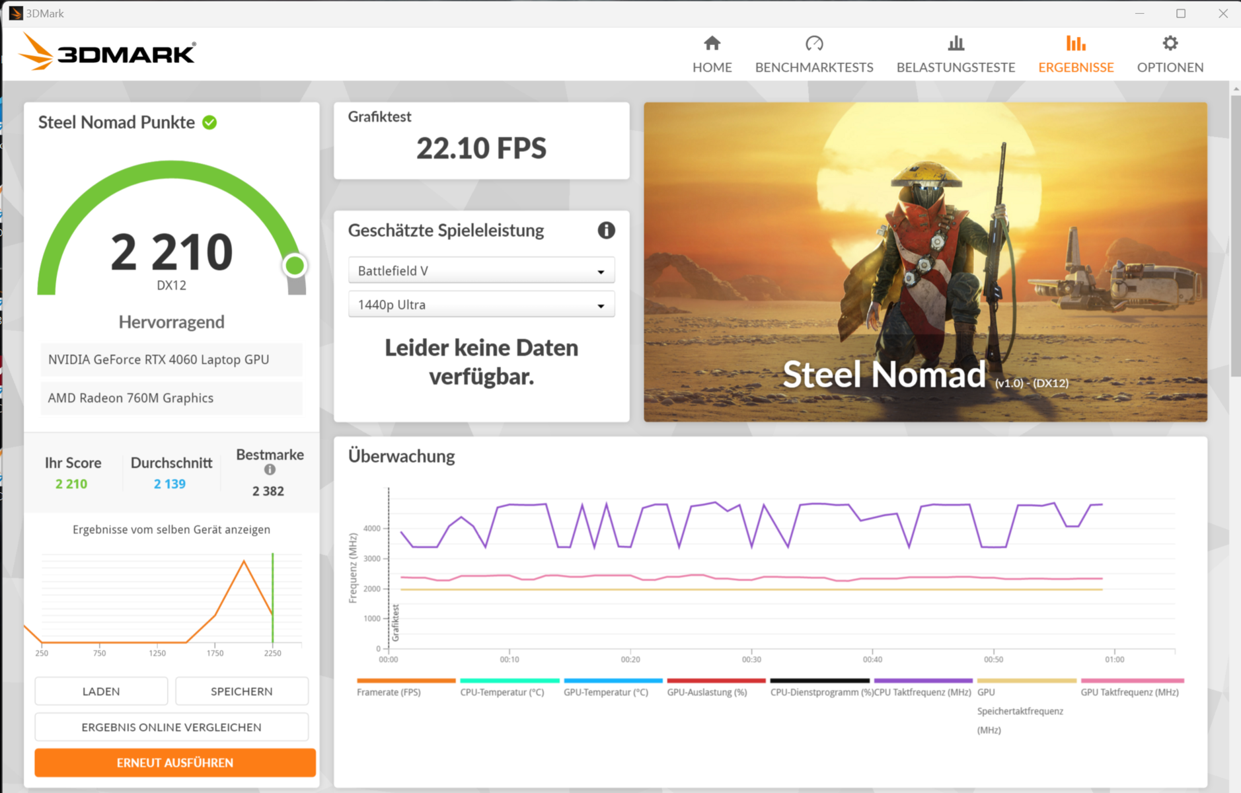Screen dimensions: 1241x793
Task: Click ERGEBNIS ONLINE VERGLEICHEN button
Action: click(171, 727)
